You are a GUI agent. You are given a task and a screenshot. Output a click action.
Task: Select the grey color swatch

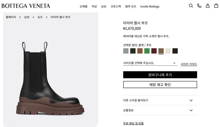click(x=126, y=51)
